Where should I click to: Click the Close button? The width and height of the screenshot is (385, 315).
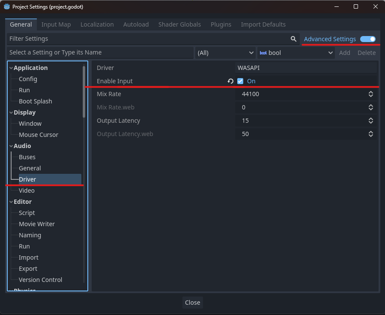click(x=192, y=303)
